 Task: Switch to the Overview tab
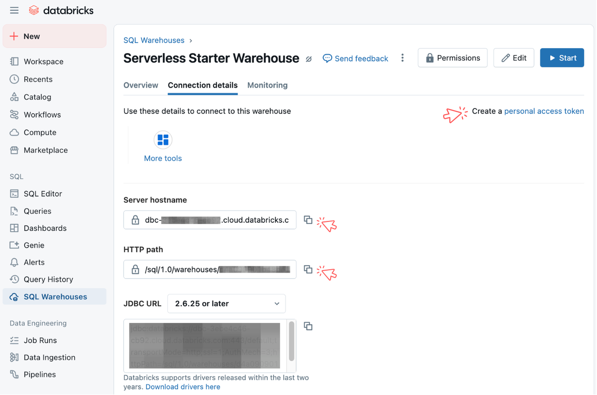click(141, 85)
